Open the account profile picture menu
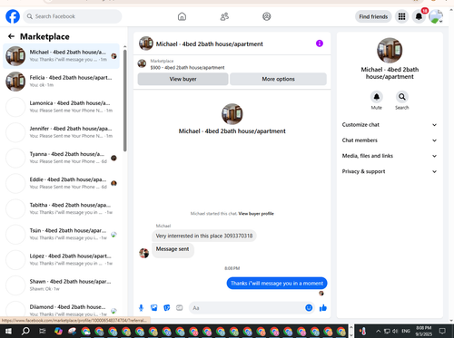The image size is (454, 338). click(x=436, y=16)
